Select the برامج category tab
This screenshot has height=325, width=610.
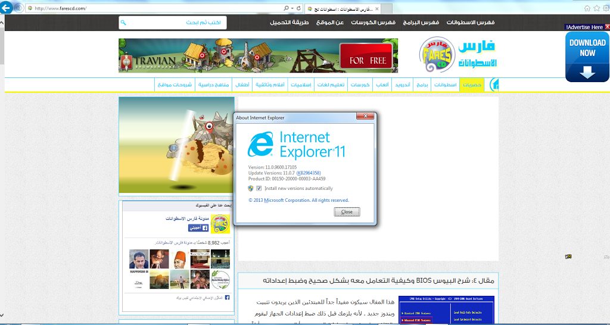click(x=422, y=85)
